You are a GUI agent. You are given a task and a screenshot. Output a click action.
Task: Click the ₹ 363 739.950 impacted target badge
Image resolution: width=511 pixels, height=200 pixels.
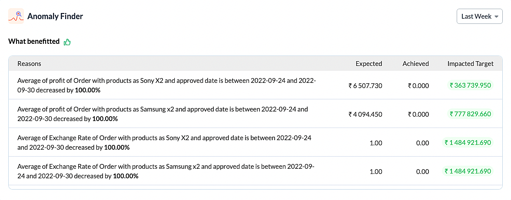click(x=470, y=85)
